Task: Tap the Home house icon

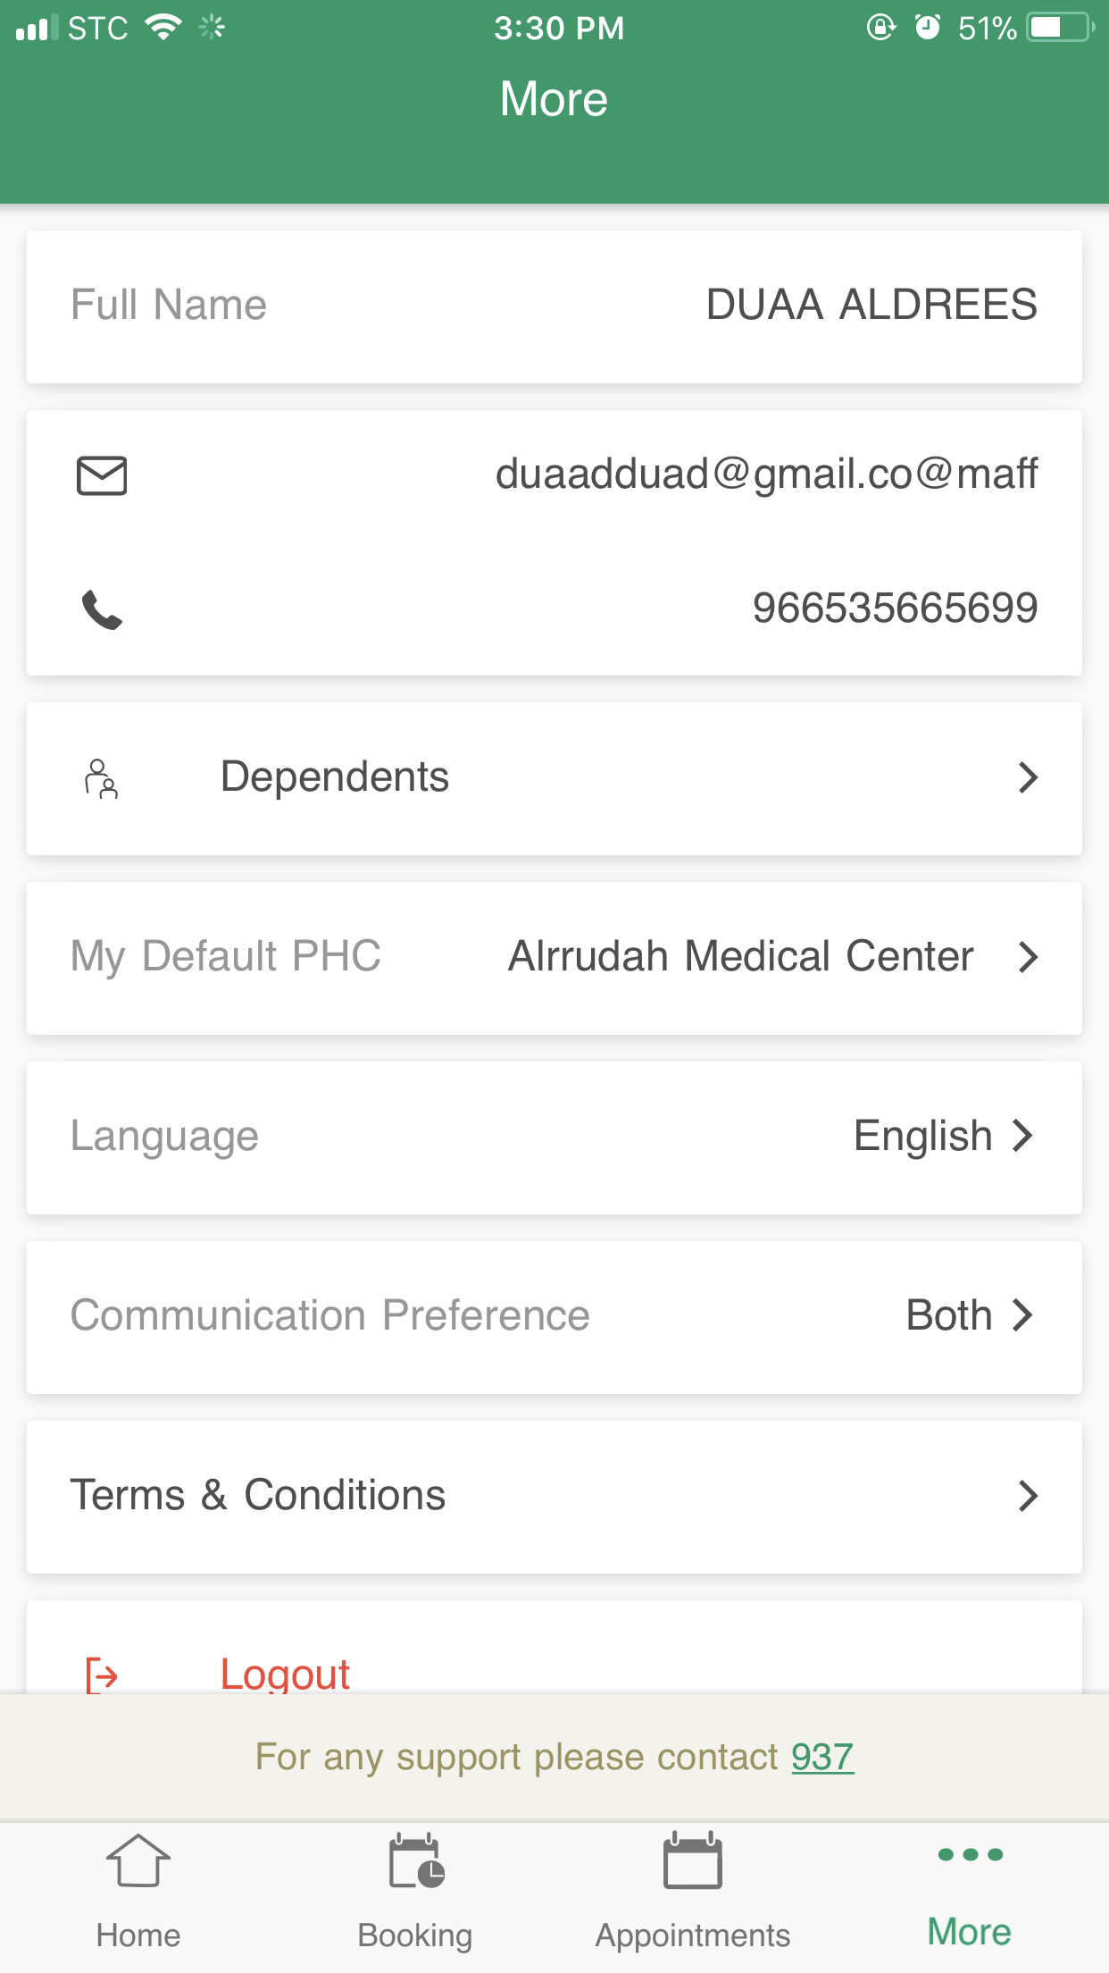Action: click(x=138, y=1861)
